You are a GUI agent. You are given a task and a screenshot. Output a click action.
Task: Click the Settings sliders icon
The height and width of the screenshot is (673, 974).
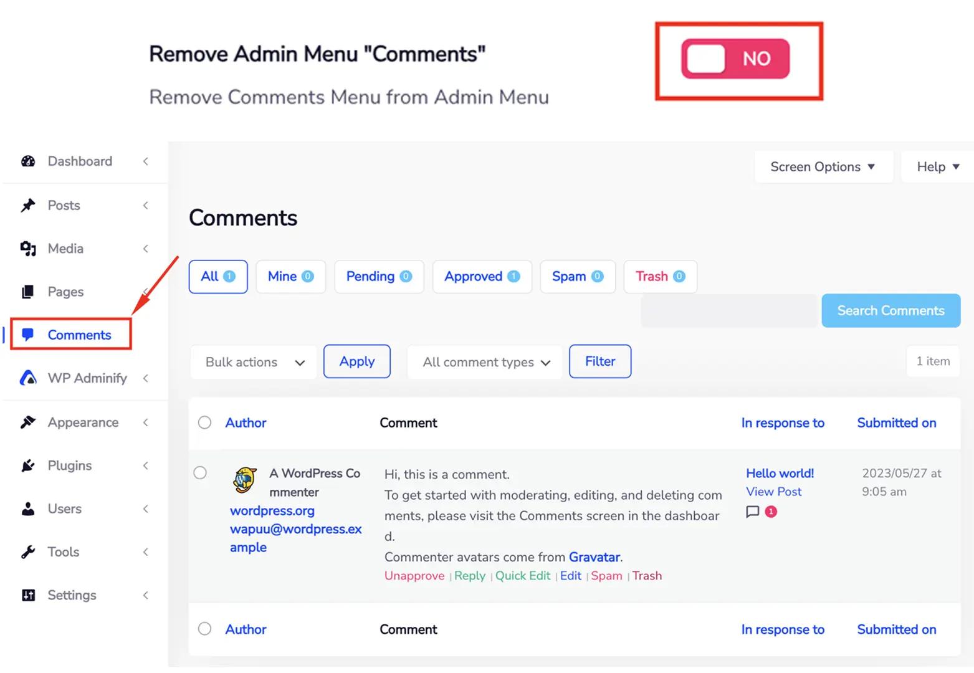[28, 595]
